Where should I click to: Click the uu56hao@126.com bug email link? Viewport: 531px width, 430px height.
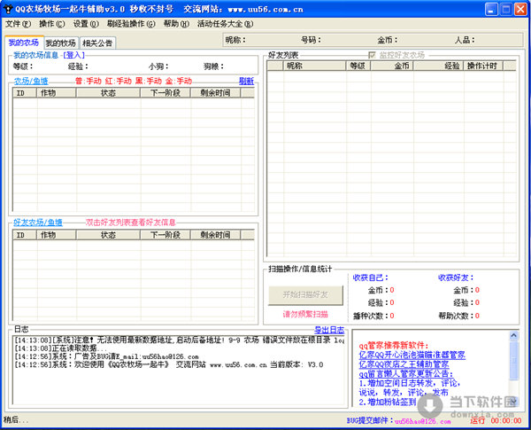[x=423, y=421]
